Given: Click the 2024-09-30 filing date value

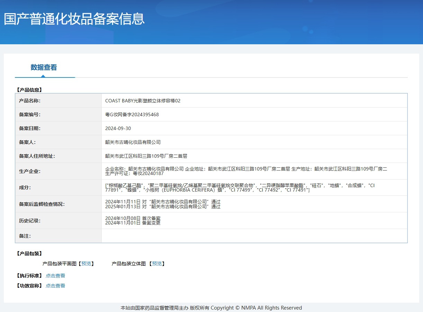Looking at the screenshot, I should click(x=118, y=128).
